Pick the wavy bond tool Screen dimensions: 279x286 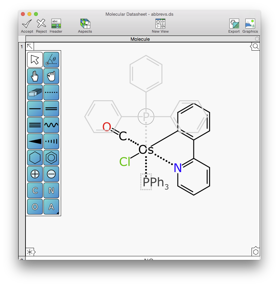51,125
